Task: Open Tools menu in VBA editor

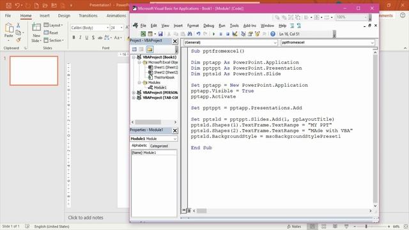Action: coord(235,26)
